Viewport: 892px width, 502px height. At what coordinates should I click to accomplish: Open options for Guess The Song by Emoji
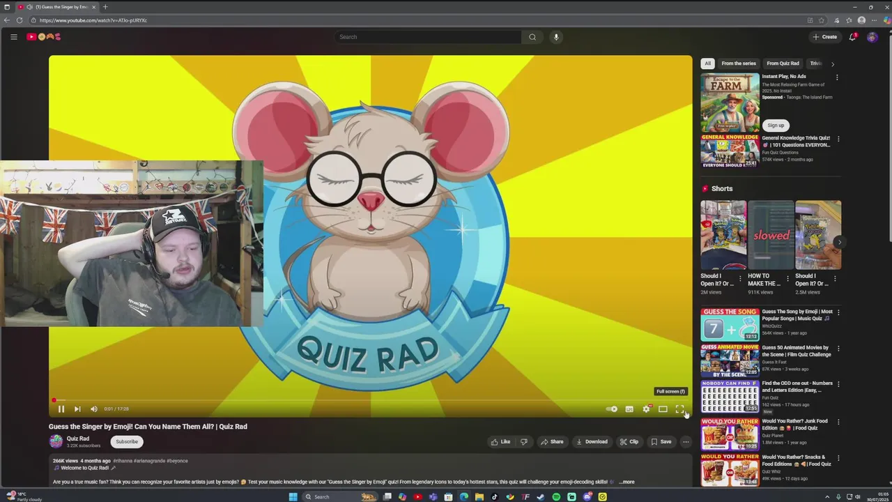[x=838, y=312]
